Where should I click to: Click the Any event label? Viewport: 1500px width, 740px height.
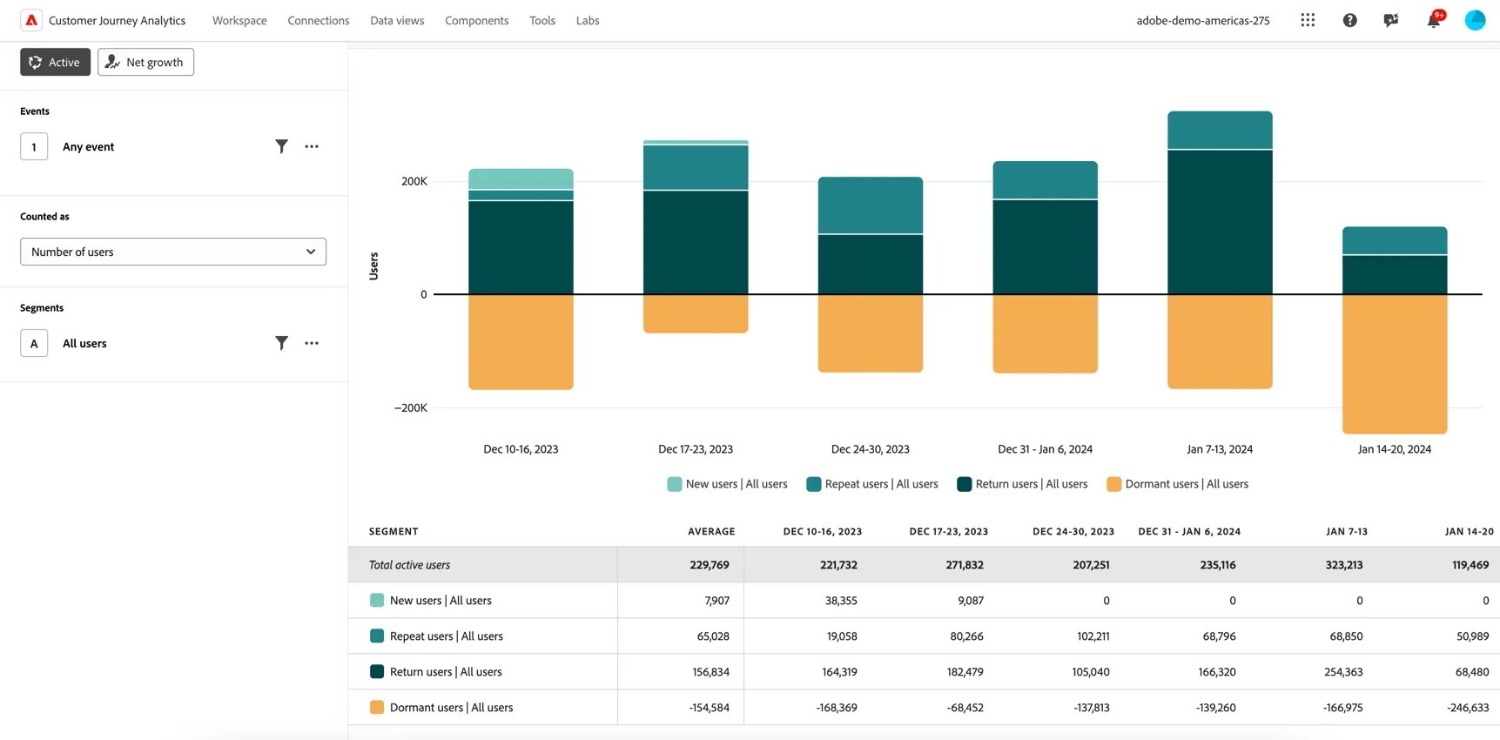point(88,146)
